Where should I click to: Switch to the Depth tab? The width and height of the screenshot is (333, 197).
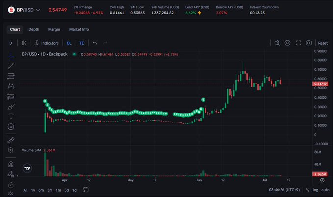[x=34, y=29]
